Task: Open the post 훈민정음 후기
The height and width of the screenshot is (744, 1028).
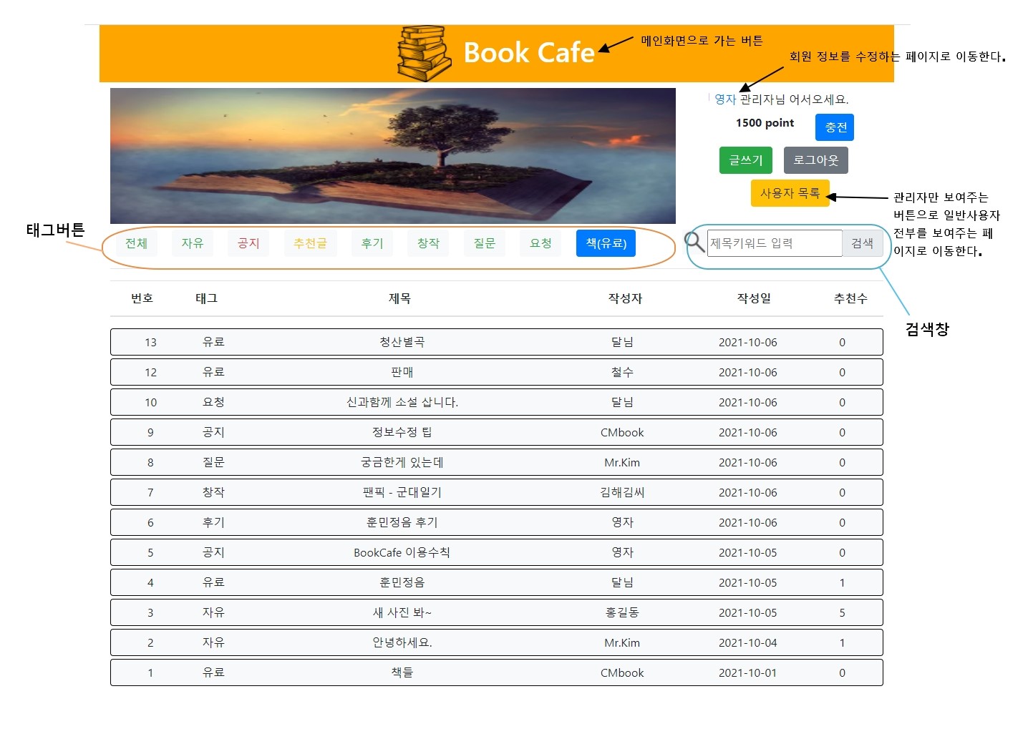Action: (x=399, y=522)
